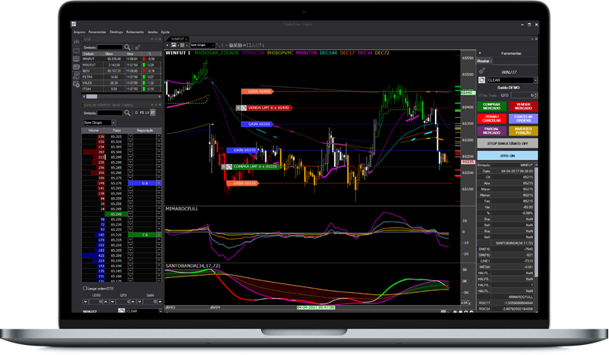Select the WINFUT 1 chart tab
609x355 pixels.
179,39
